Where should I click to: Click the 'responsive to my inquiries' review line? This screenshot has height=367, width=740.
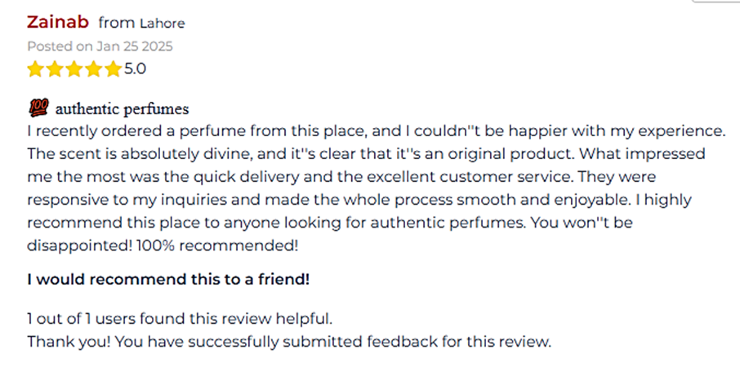[x=359, y=200]
